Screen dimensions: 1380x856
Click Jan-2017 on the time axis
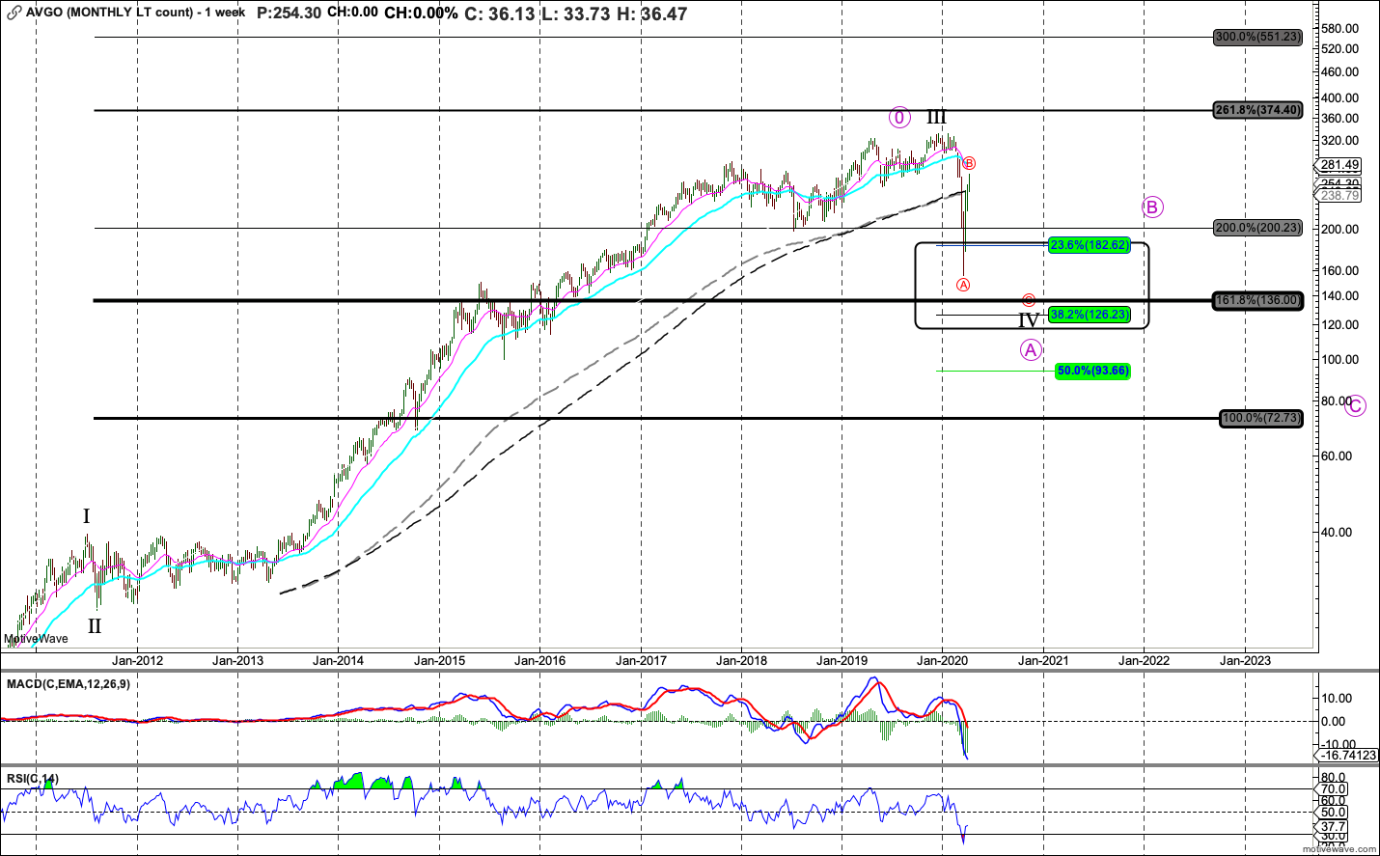(641, 661)
